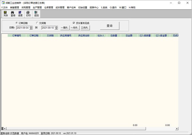Screen dimensions: 192x135
Task: Click the 打印 (Print) toolbar icon
Action: pos(28,13)
